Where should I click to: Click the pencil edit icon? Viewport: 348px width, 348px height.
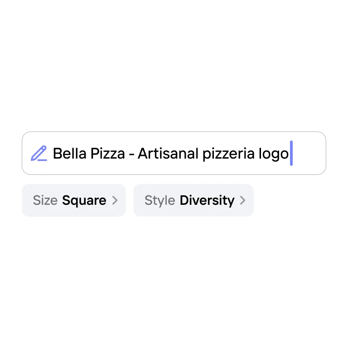pyautogui.click(x=39, y=154)
